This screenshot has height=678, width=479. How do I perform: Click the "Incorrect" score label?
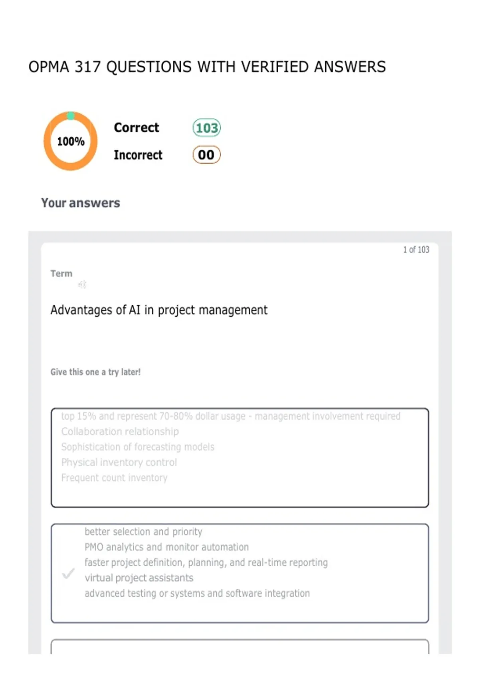pos(138,155)
